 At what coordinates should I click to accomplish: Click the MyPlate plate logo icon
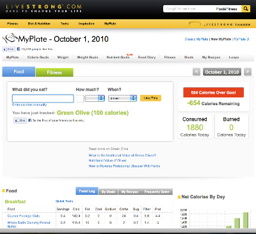point(10,38)
